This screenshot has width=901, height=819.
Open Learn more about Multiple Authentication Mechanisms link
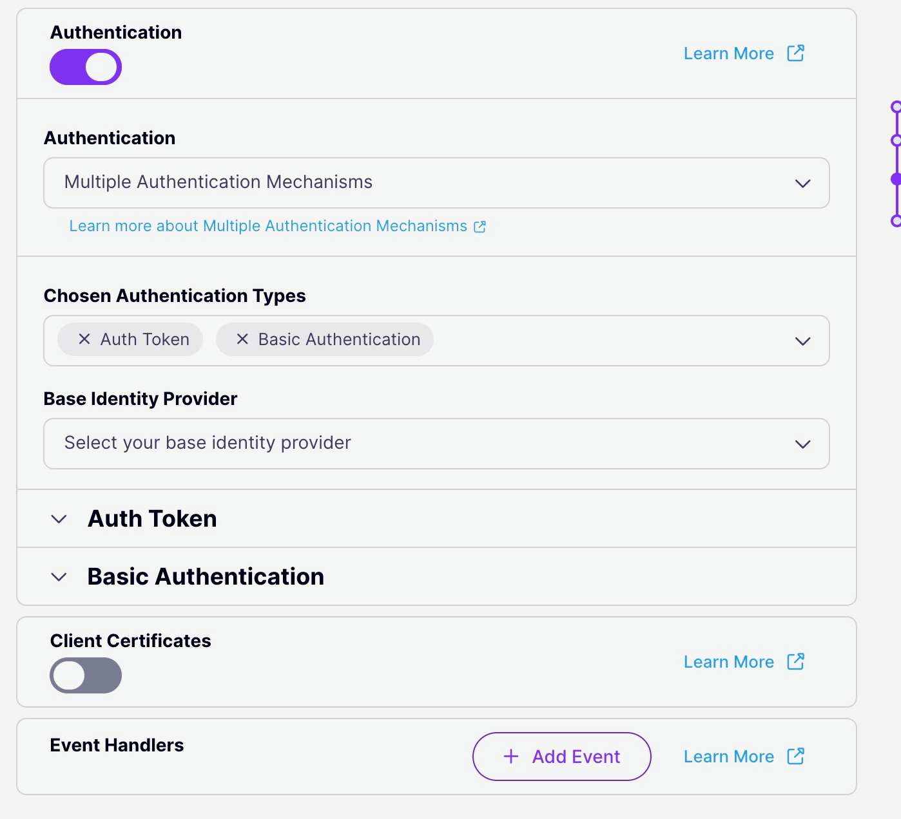tap(267, 226)
